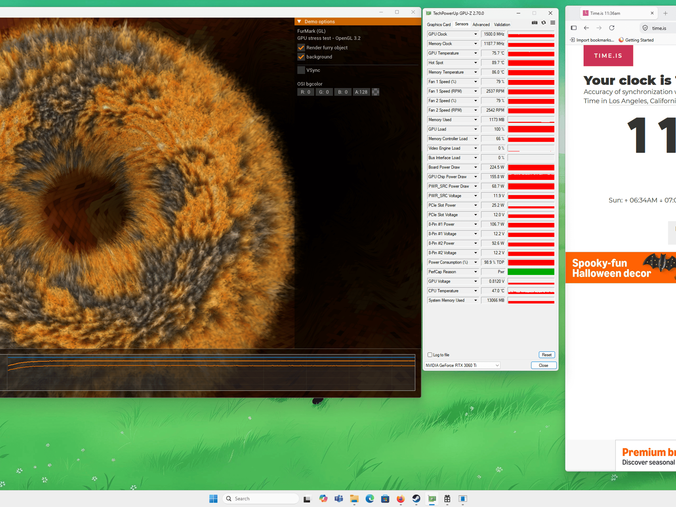Viewport: 676px width, 507px height.
Task: Enable the VSync checkbox
Action: [301, 70]
